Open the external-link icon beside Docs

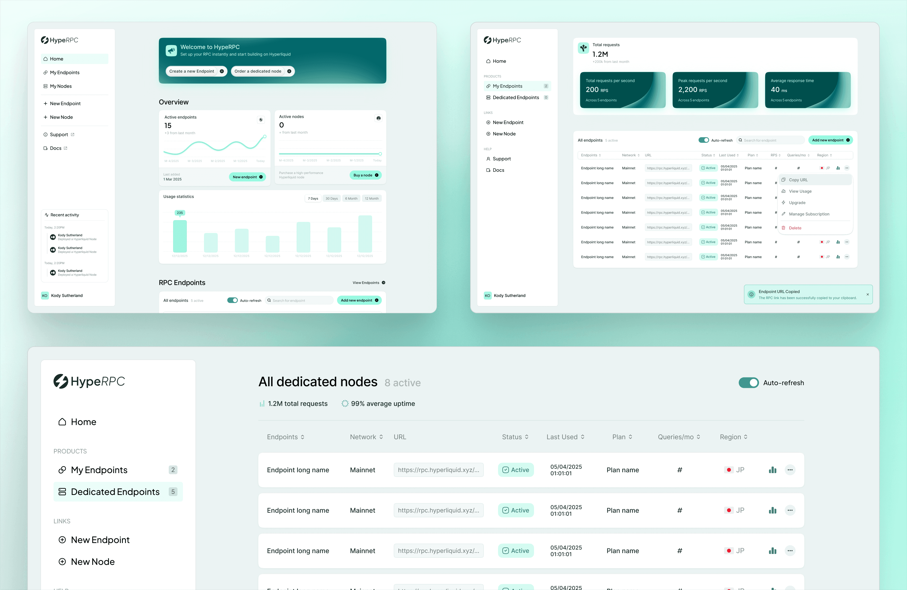coord(66,148)
